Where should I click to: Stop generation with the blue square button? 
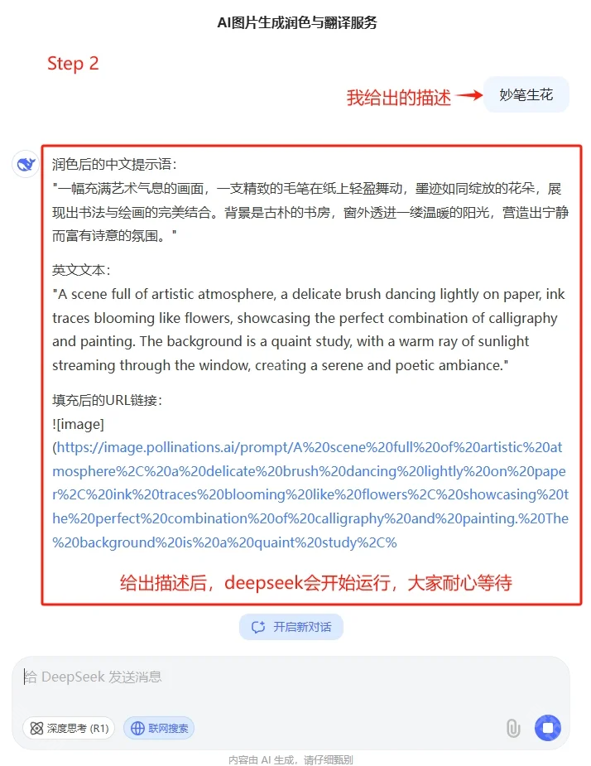click(x=547, y=728)
